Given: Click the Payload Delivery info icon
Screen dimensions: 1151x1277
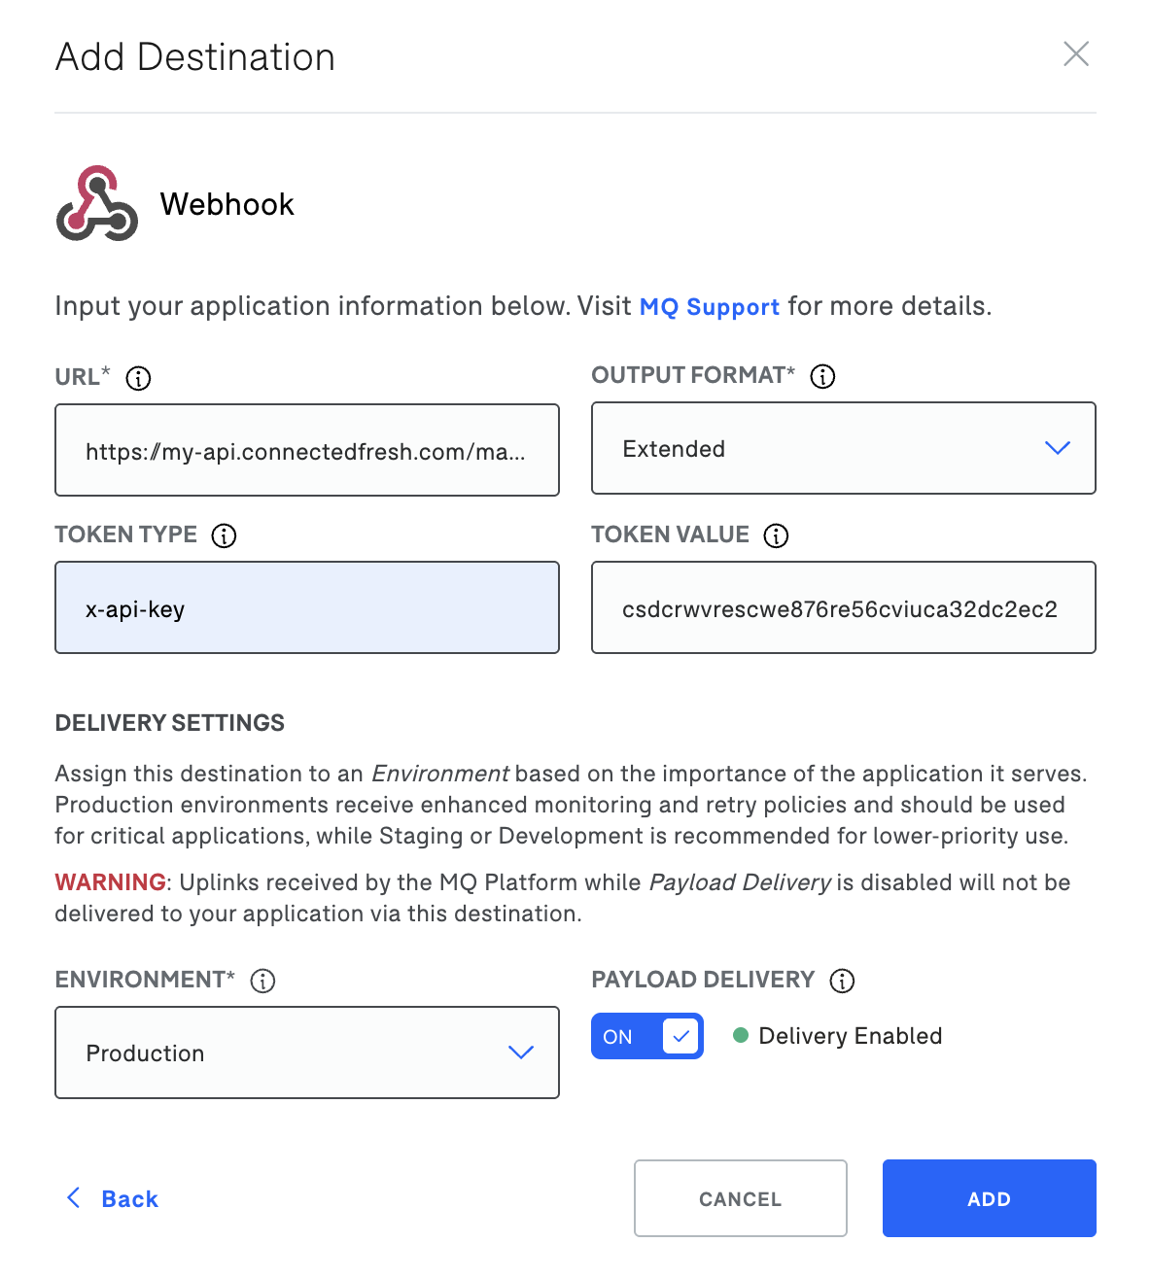Looking at the screenshot, I should (x=842, y=981).
